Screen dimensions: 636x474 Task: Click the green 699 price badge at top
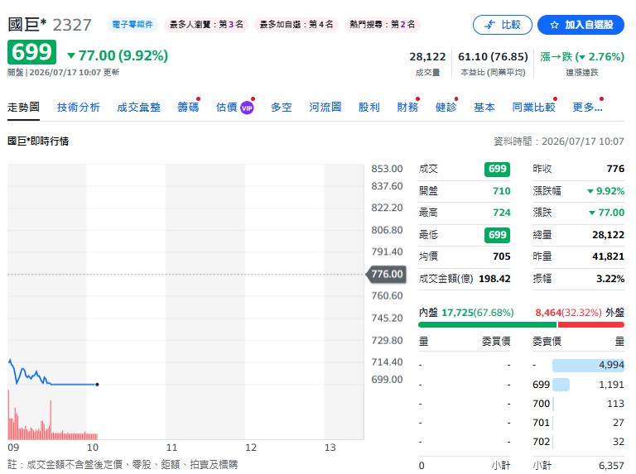click(x=31, y=52)
